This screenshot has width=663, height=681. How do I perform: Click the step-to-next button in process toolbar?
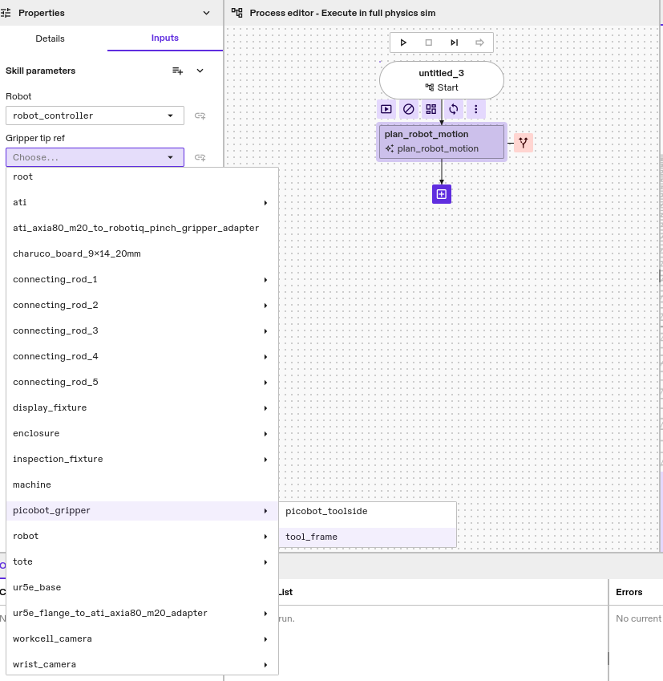(x=455, y=43)
